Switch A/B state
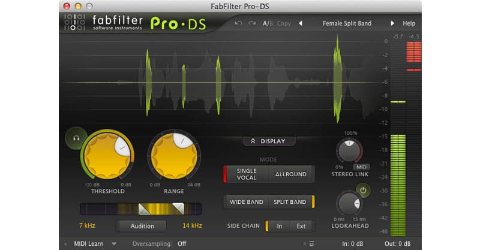Image resolution: width=480 pixels, height=250 pixels. 268,23
